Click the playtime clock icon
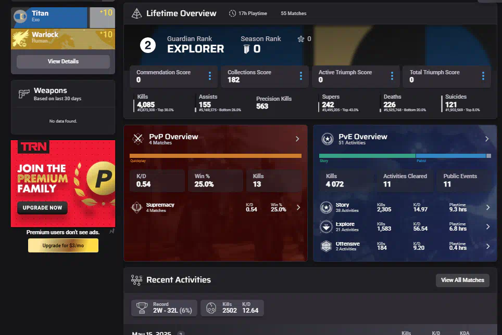 coord(232,14)
